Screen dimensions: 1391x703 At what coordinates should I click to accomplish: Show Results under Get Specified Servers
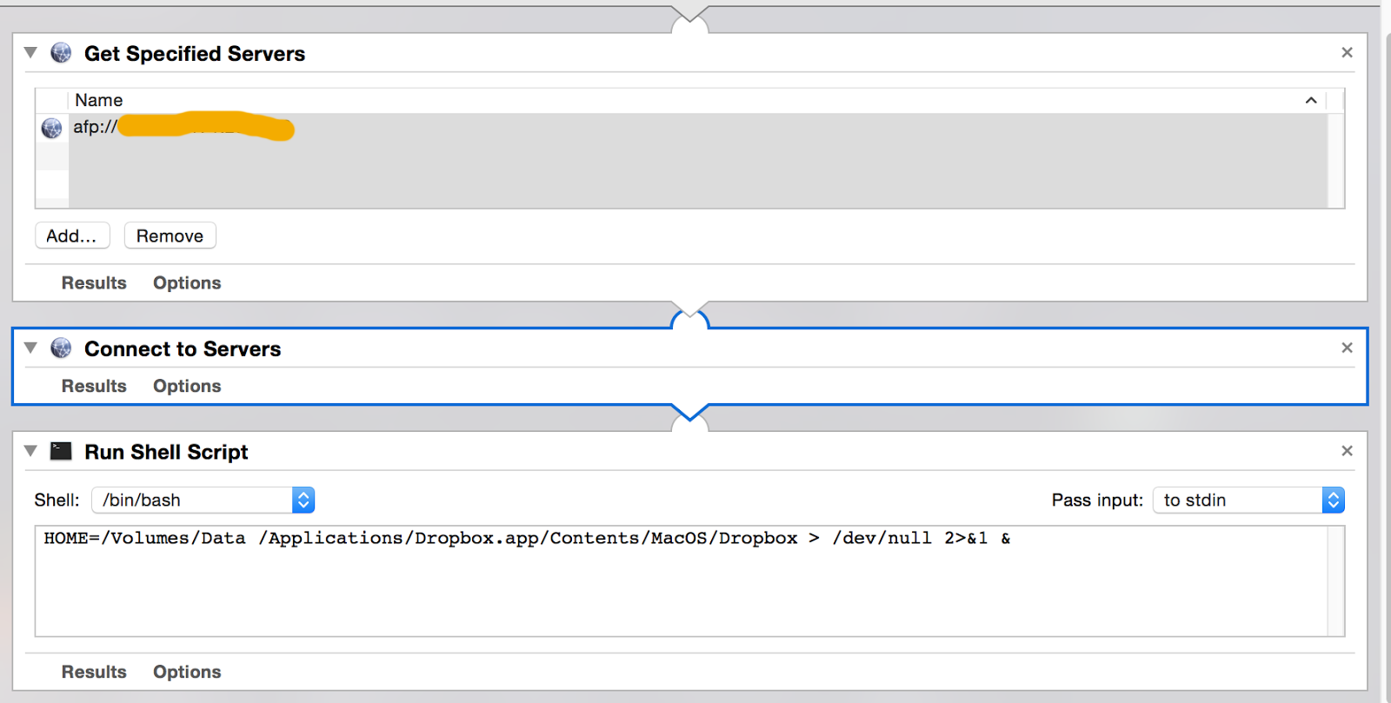pos(94,283)
